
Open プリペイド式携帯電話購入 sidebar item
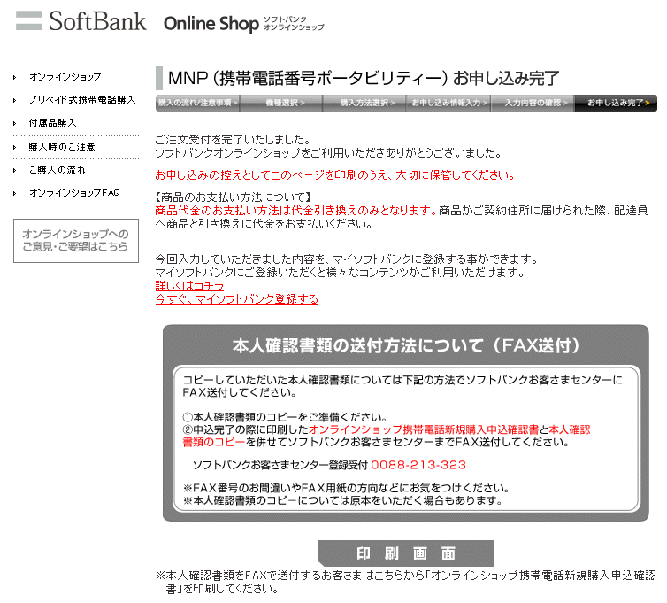[x=82, y=100]
